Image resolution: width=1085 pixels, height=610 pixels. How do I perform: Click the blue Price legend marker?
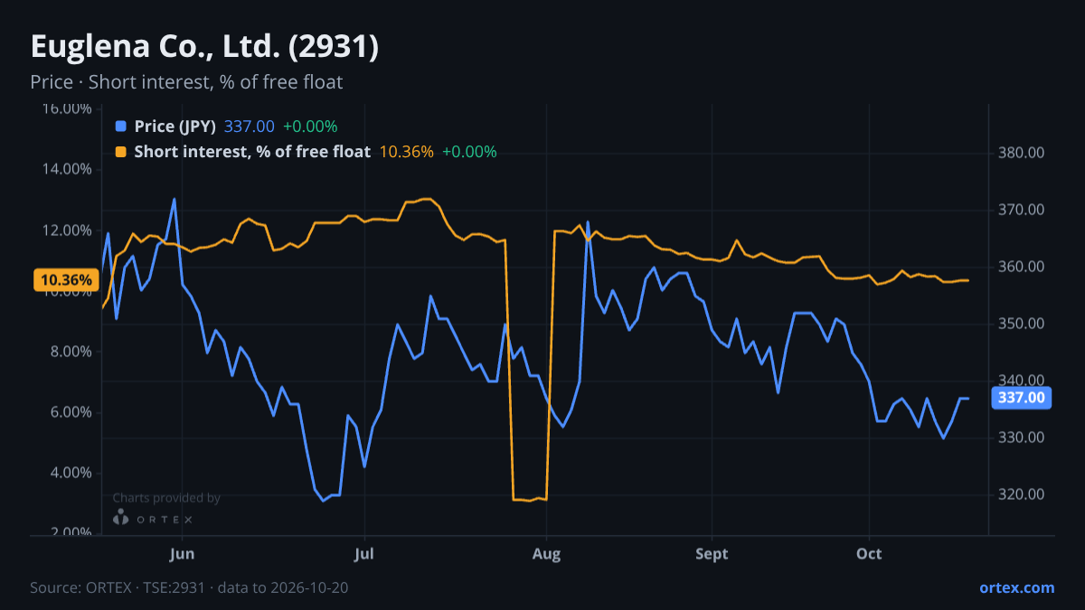[121, 127]
